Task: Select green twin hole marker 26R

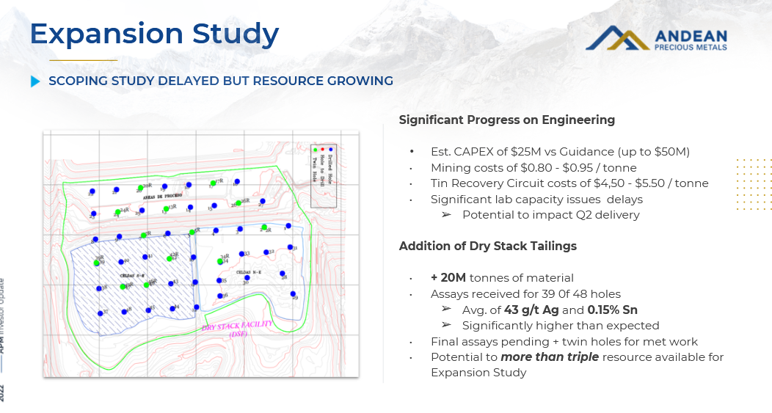Action: (x=238, y=202)
